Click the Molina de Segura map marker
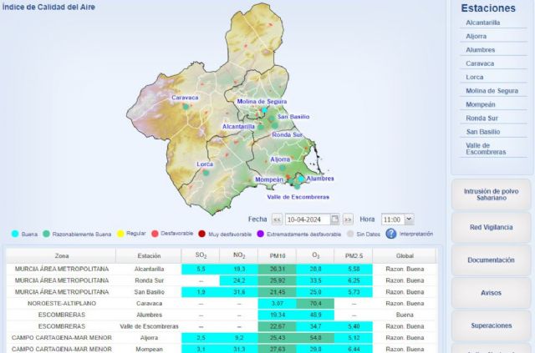The height and width of the screenshot is (353, 535). pyautogui.click(x=264, y=109)
